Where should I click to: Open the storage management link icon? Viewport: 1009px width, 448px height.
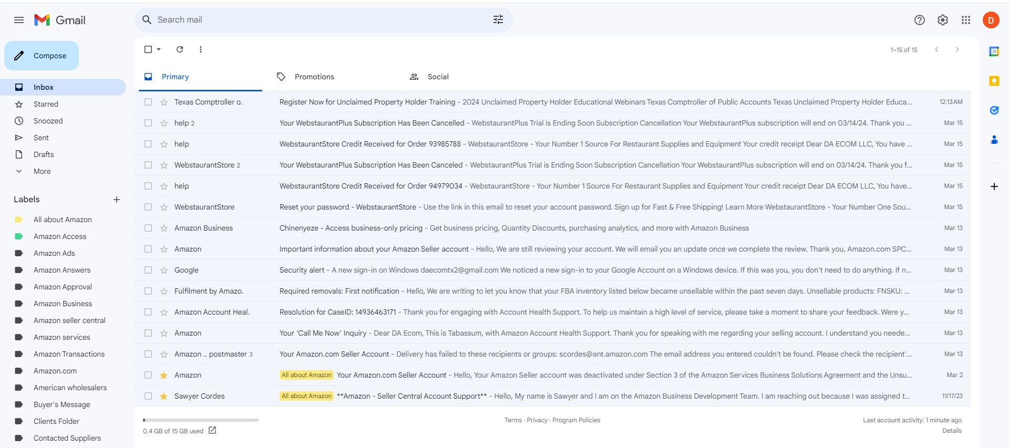212,430
